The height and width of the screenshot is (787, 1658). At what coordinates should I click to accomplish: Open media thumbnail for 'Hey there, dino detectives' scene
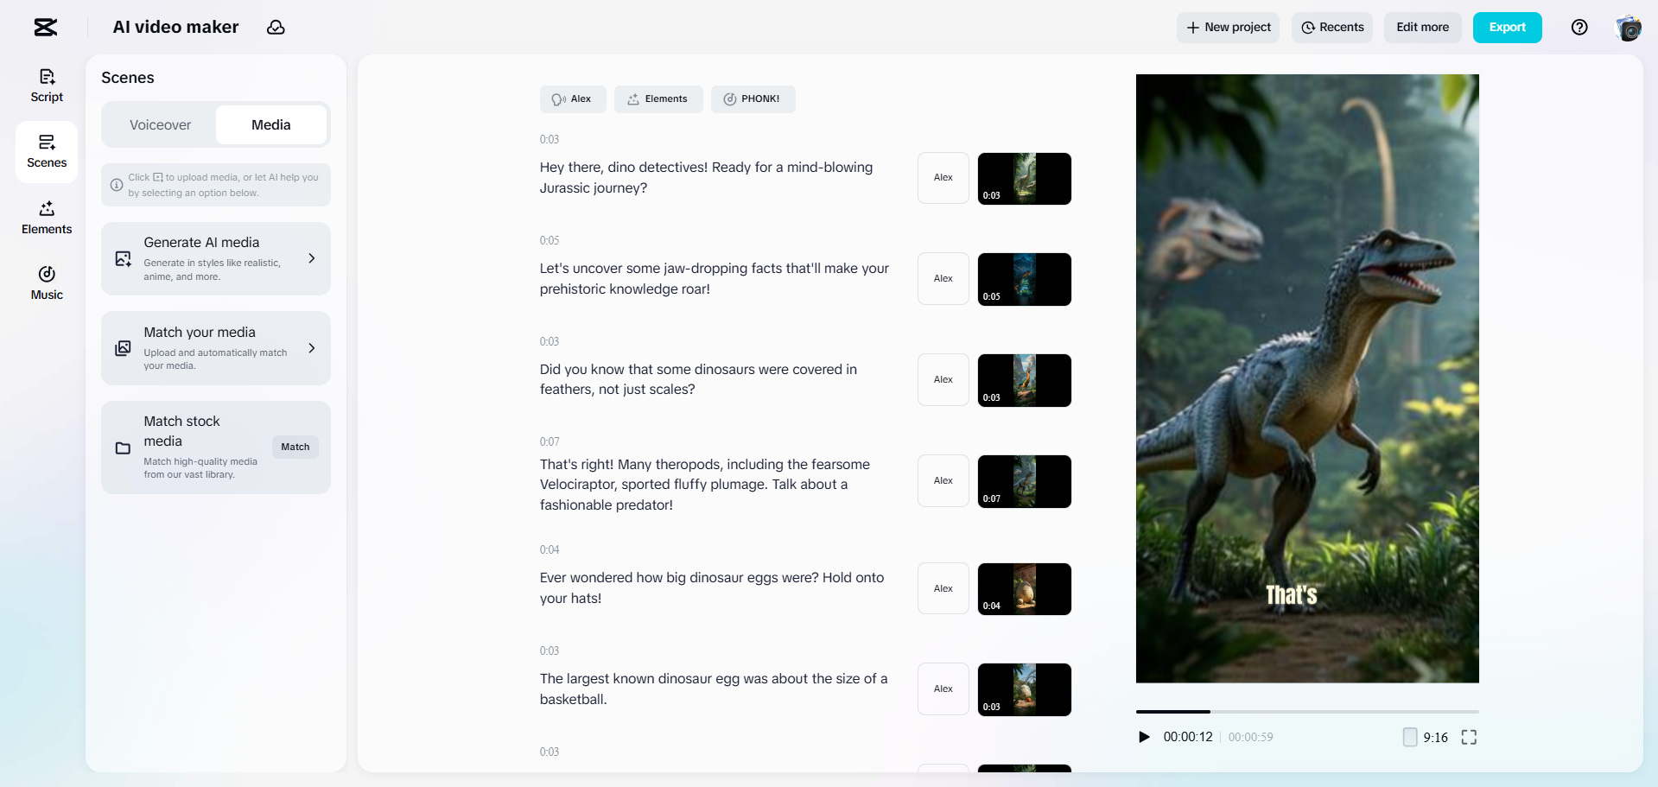point(1025,179)
